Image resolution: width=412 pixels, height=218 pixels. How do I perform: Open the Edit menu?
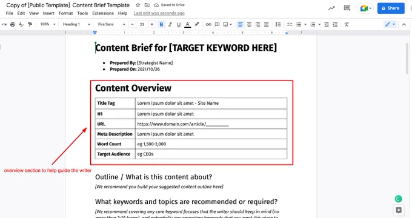click(x=21, y=13)
